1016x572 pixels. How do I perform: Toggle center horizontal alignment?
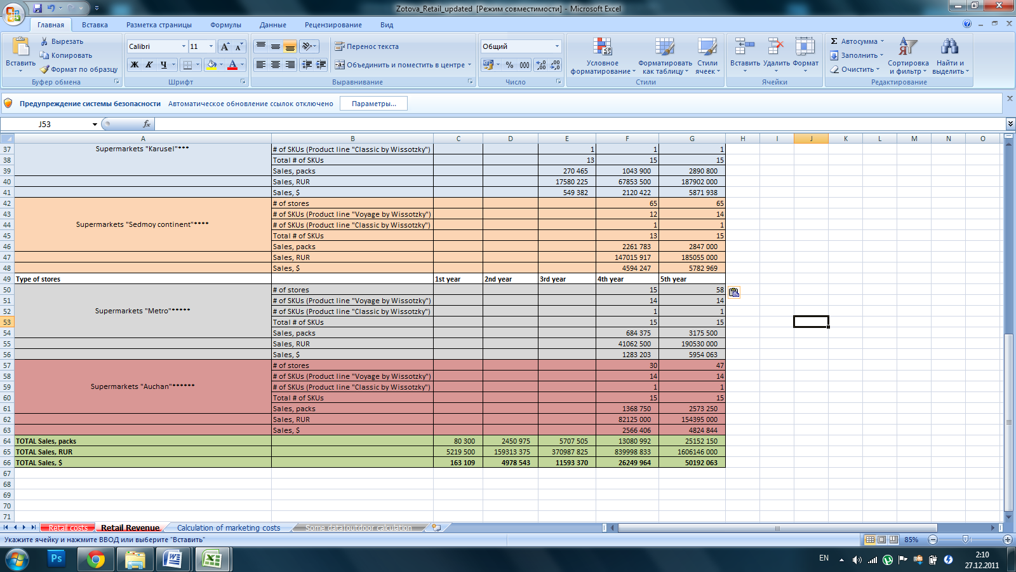point(275,65)
